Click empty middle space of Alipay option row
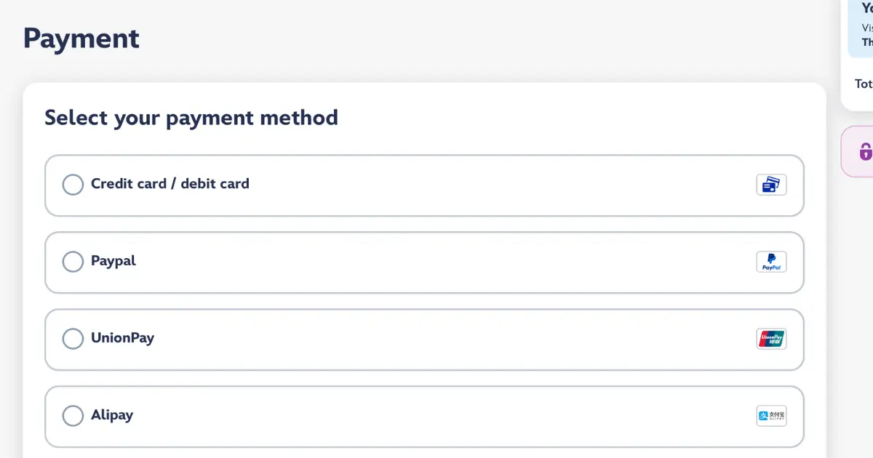 tap(436, 417)
